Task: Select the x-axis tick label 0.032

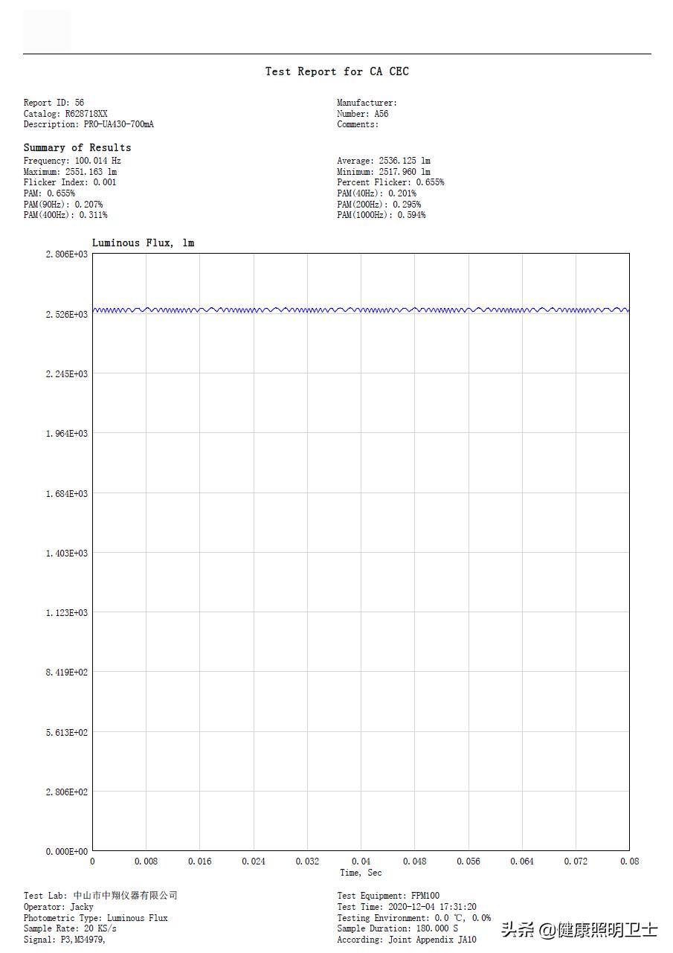Action: [307, 861]
